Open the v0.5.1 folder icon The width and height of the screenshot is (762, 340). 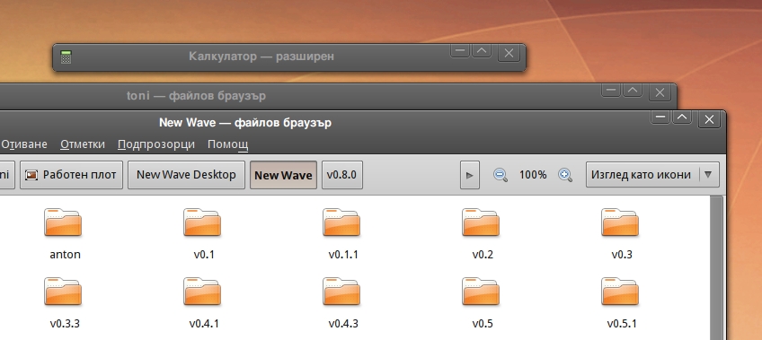pos(620,292)
